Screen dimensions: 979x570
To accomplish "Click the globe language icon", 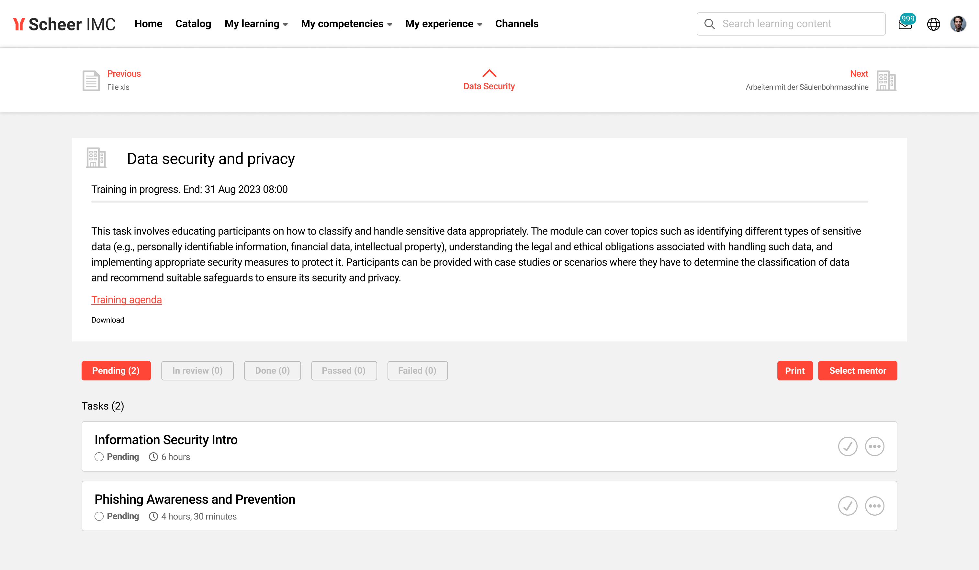I will pyautogui.click(x=933, y=24).
